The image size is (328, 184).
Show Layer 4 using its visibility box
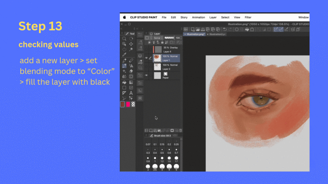tap(147, 49)
